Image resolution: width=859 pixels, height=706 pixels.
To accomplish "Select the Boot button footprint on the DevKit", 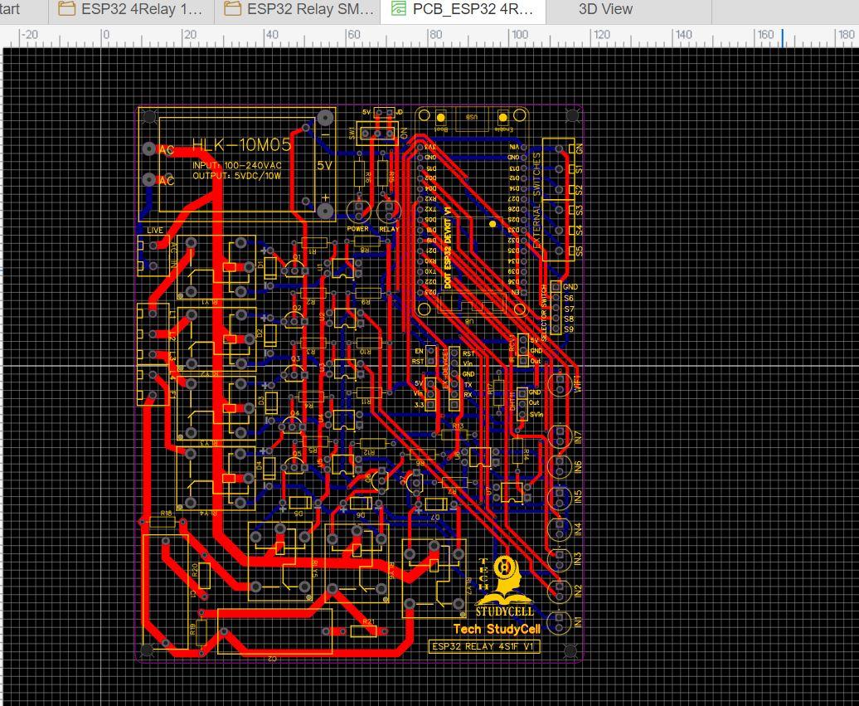I will click(x=441, y=116).
